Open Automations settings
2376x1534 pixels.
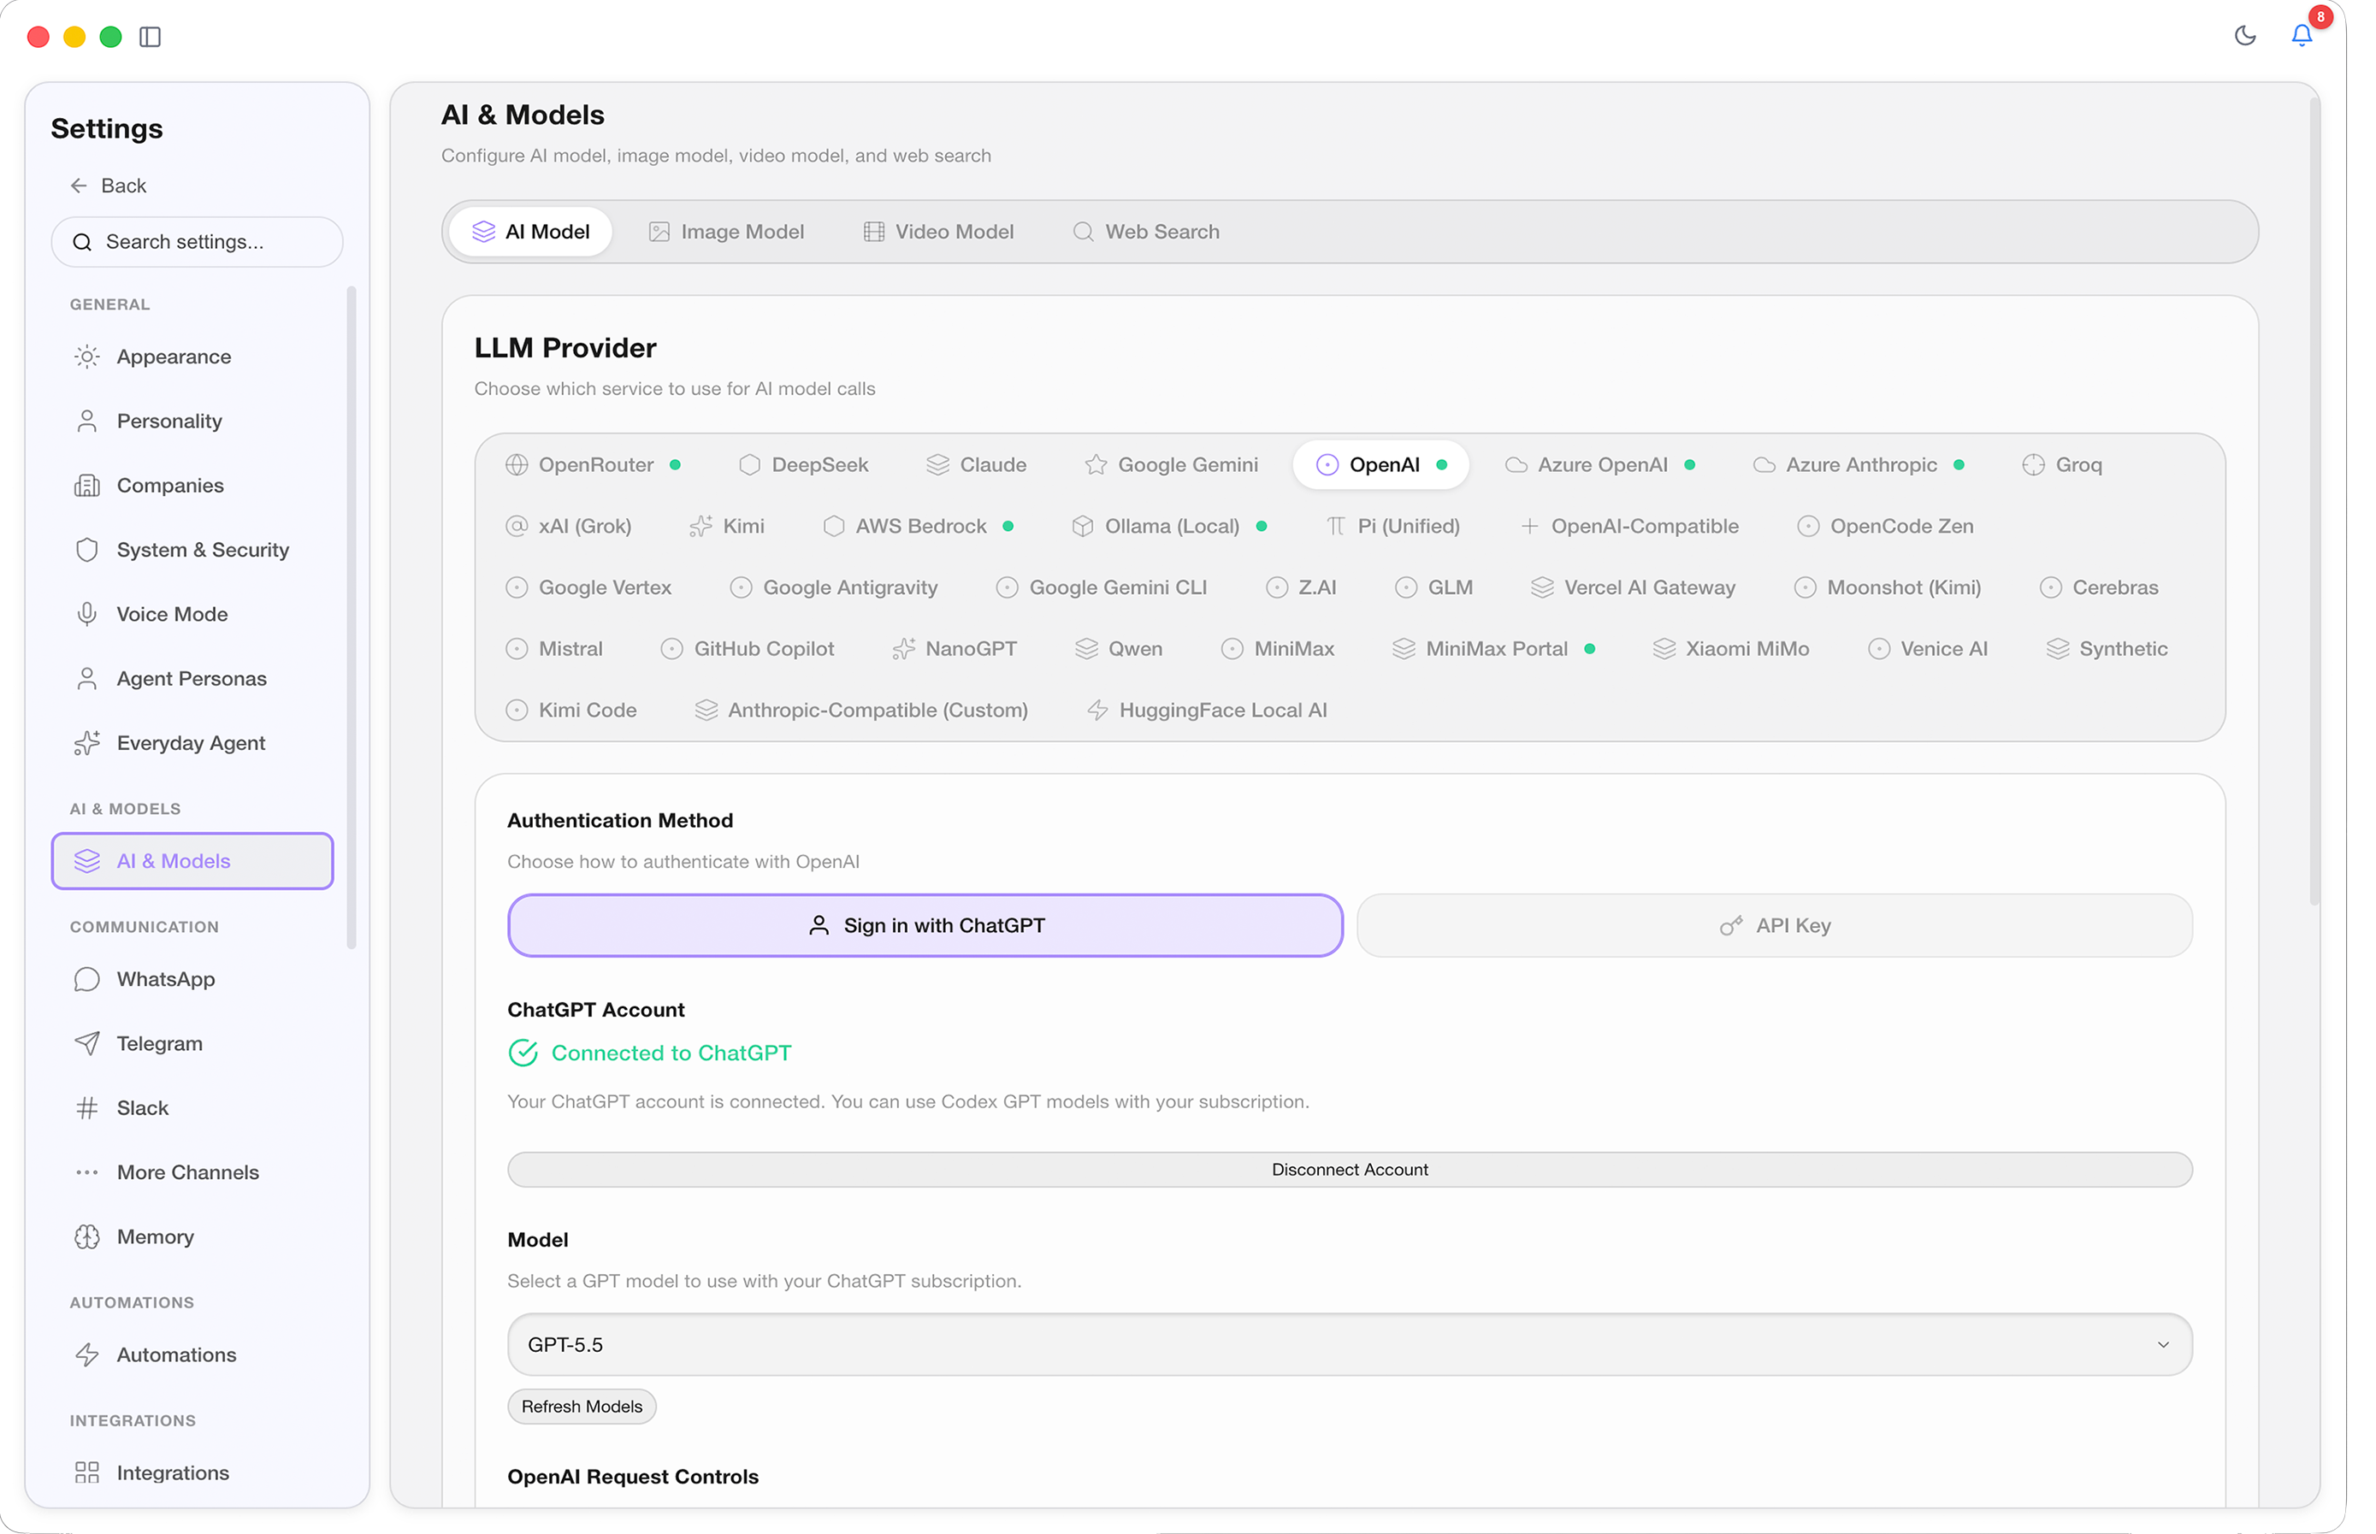click(192, 1354)
